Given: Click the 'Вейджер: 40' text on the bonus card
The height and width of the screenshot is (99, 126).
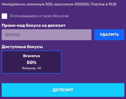Looking at the screenshot, I should [x=31, y=68].
